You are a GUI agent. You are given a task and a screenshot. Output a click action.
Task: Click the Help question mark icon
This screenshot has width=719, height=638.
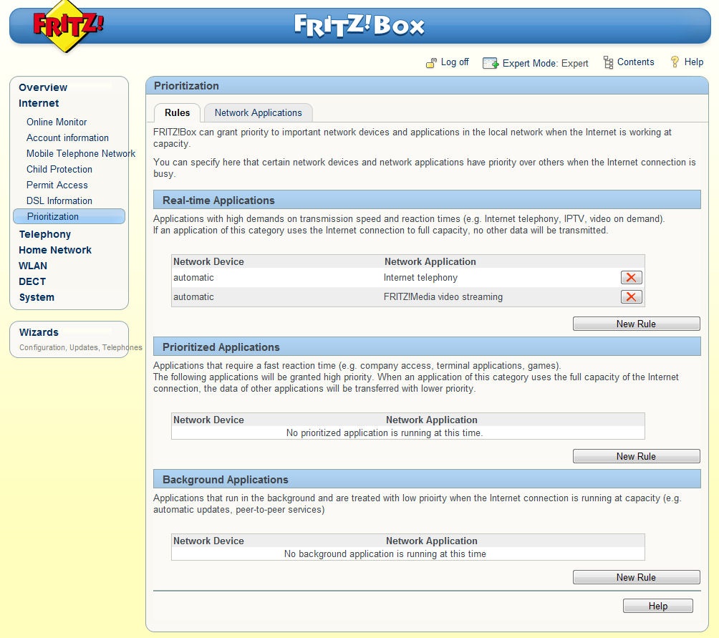pyautogui.click(x=675, y=62)
